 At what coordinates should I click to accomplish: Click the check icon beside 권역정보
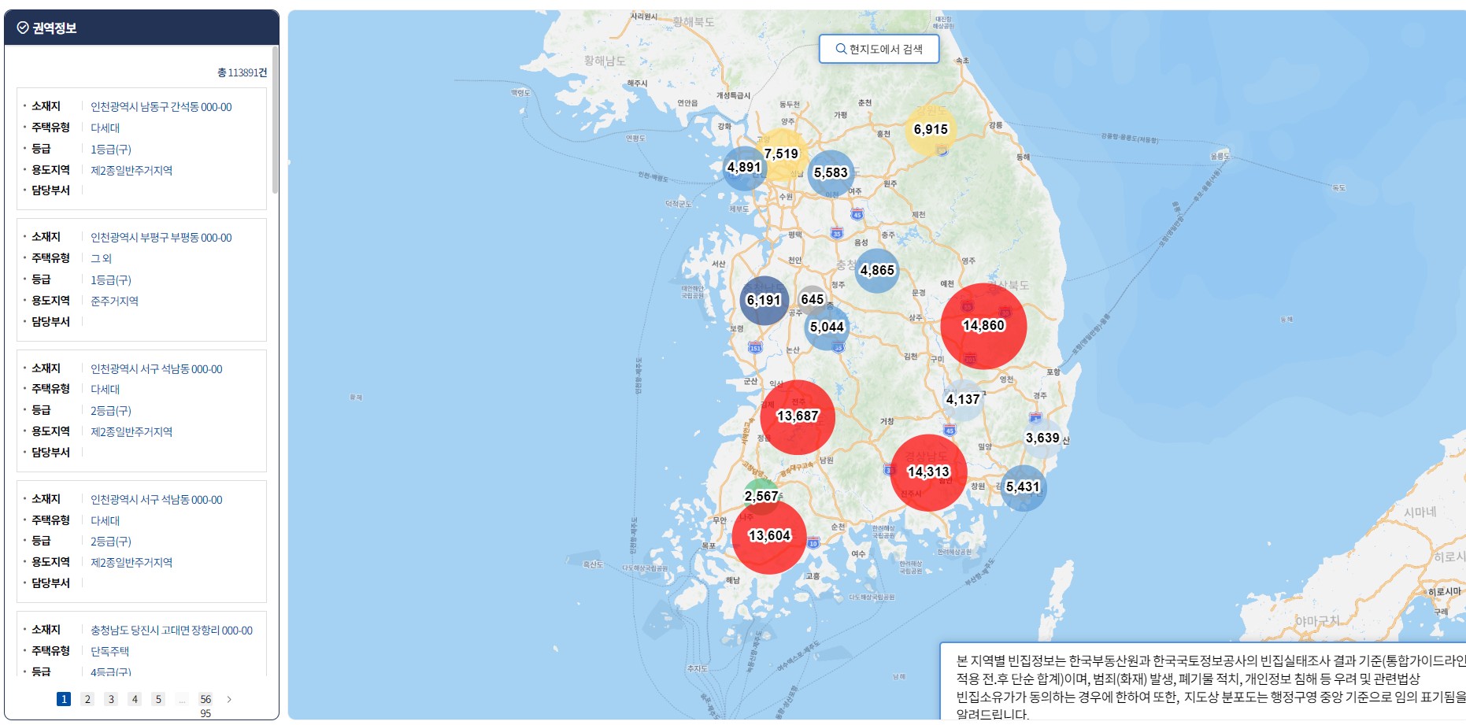tap(23, 28)
